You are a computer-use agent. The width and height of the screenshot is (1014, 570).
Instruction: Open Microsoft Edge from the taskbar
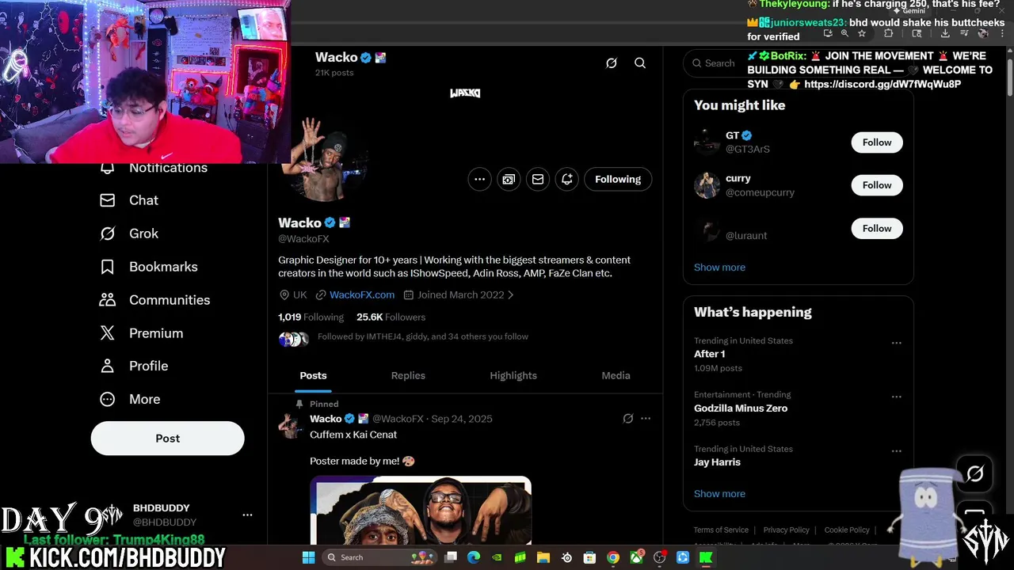click(x=474, y=557)
